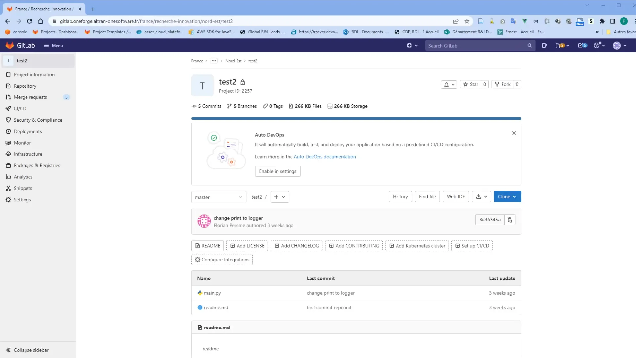Click browser reload icon
The height and width of the screenshot is (358, 636).
(29, 21)
